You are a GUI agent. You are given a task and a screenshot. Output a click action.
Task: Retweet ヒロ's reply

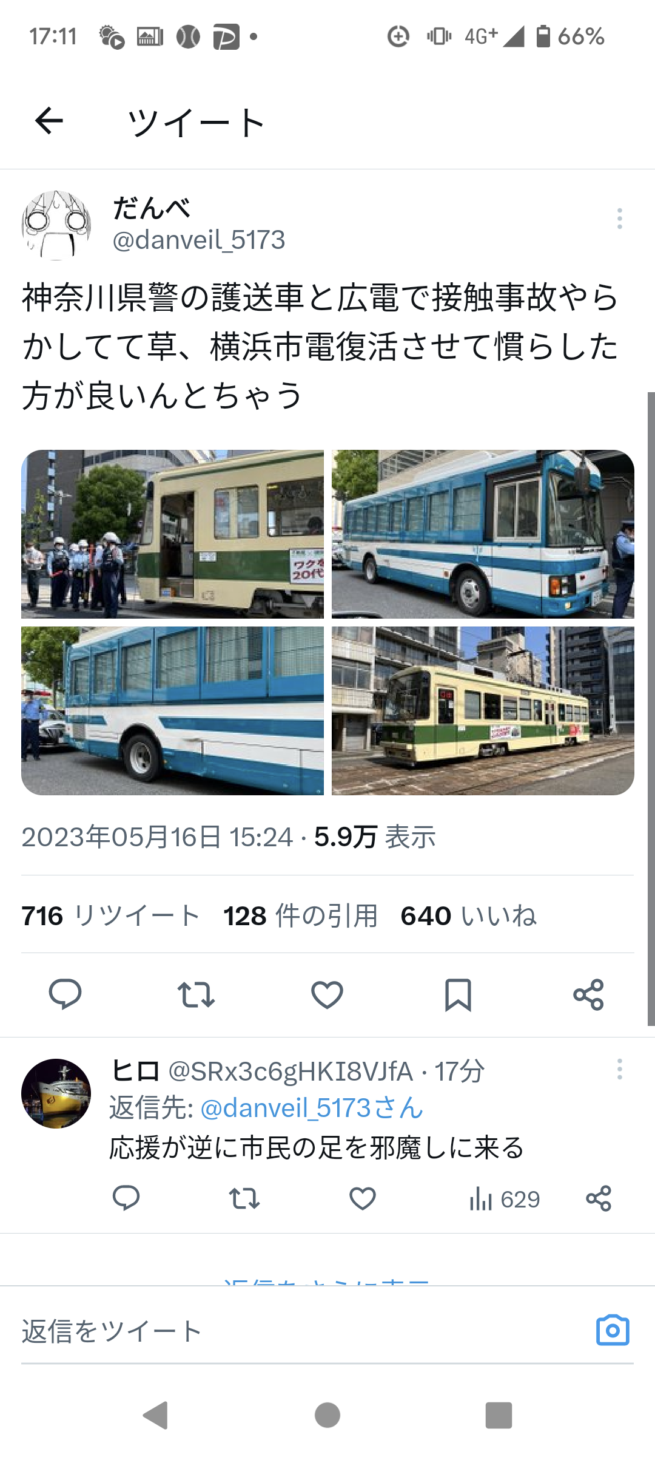244,1198
